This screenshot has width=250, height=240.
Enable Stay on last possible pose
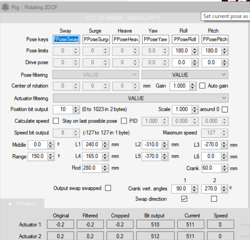(x=124, y=121)
